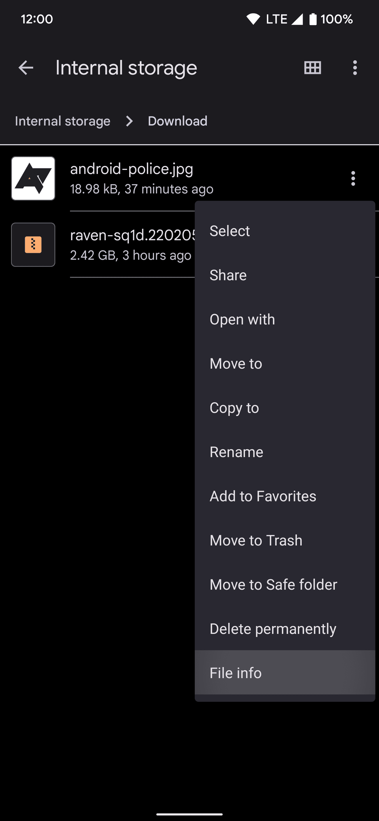Choose Select from the context menu

click(229, 231)
